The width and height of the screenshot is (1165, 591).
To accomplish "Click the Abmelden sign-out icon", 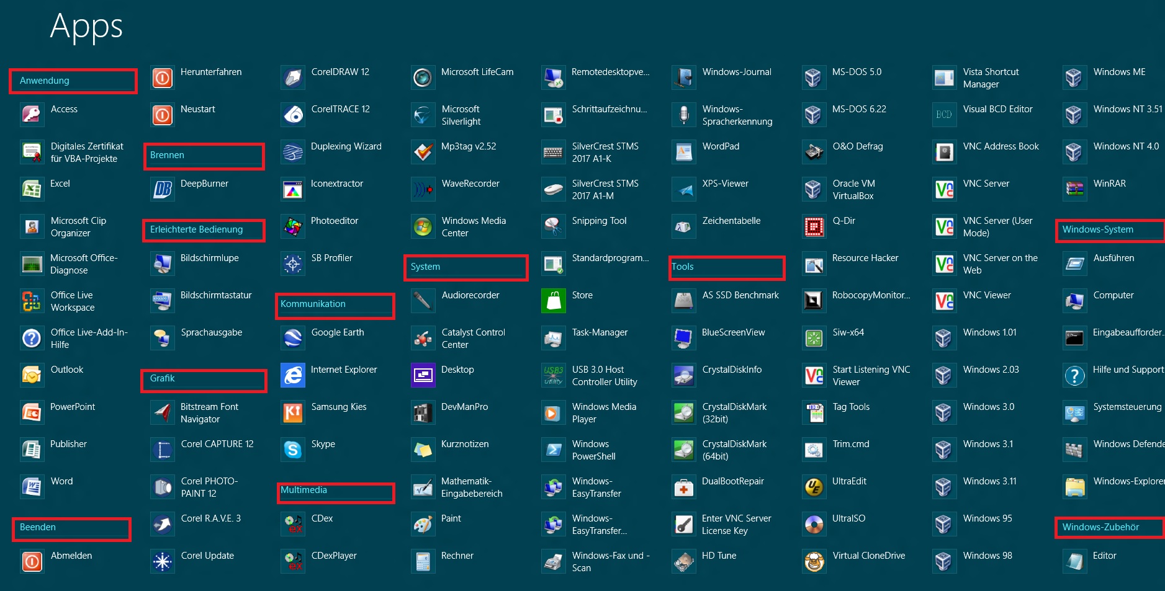I will click(x=32, y=561).
